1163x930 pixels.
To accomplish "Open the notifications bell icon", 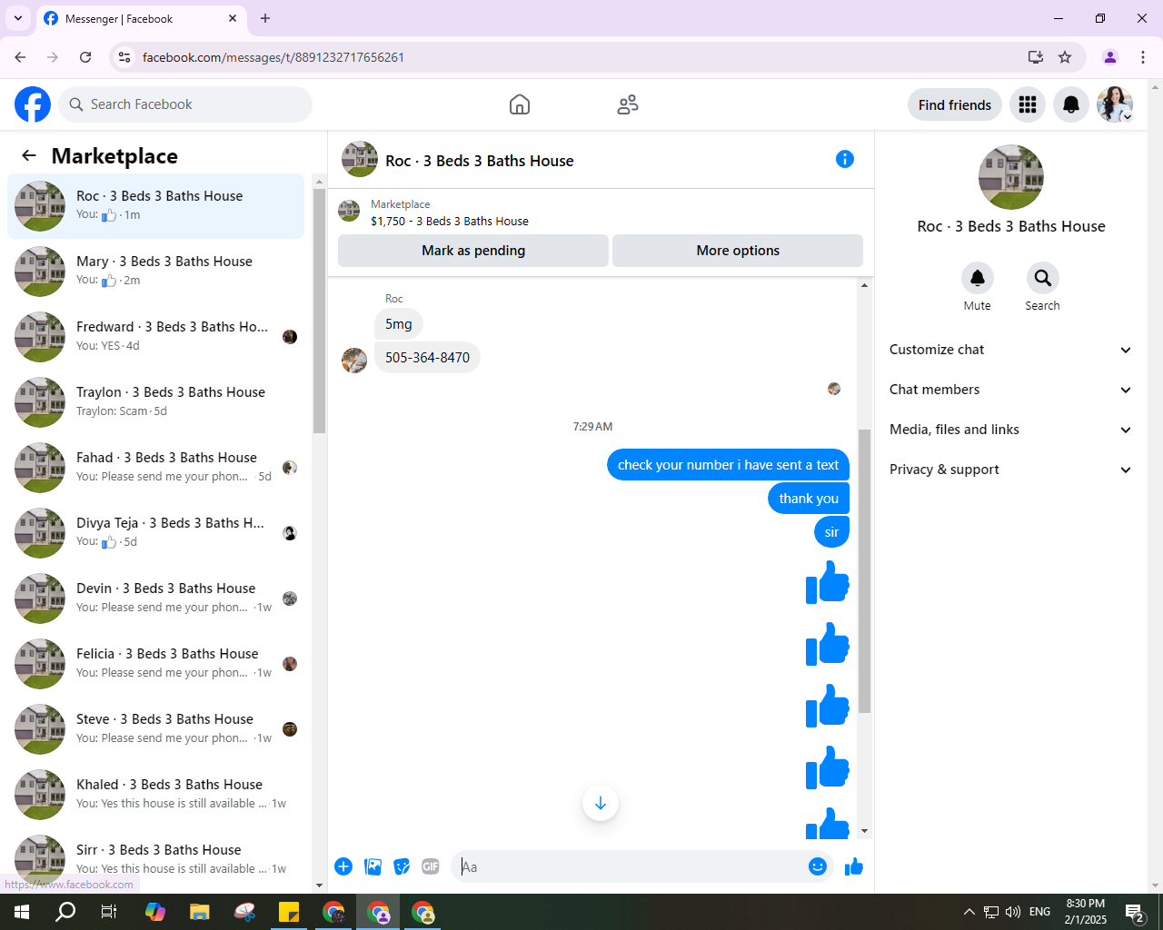I will click(x=1071, y=104).
